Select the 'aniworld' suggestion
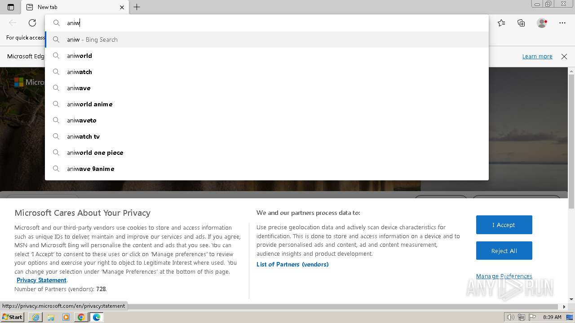 click(x=267, y=56)
